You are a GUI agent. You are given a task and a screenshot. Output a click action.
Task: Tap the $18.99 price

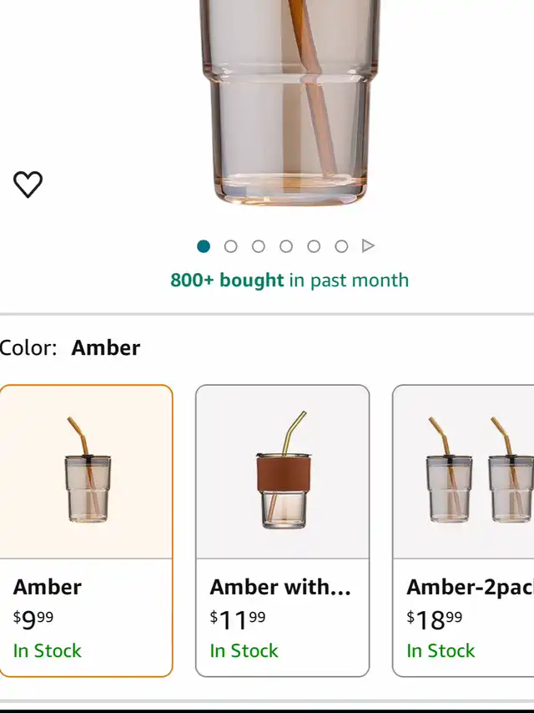[x=435, y=619]
